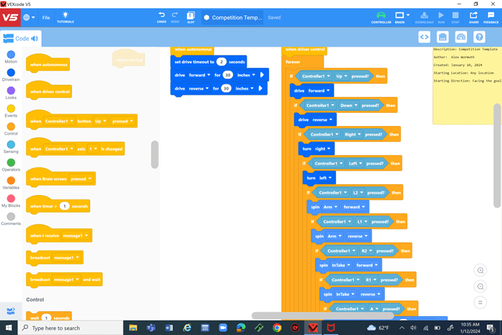Open the code viewer angle-brackets icon

click(424, 37)
